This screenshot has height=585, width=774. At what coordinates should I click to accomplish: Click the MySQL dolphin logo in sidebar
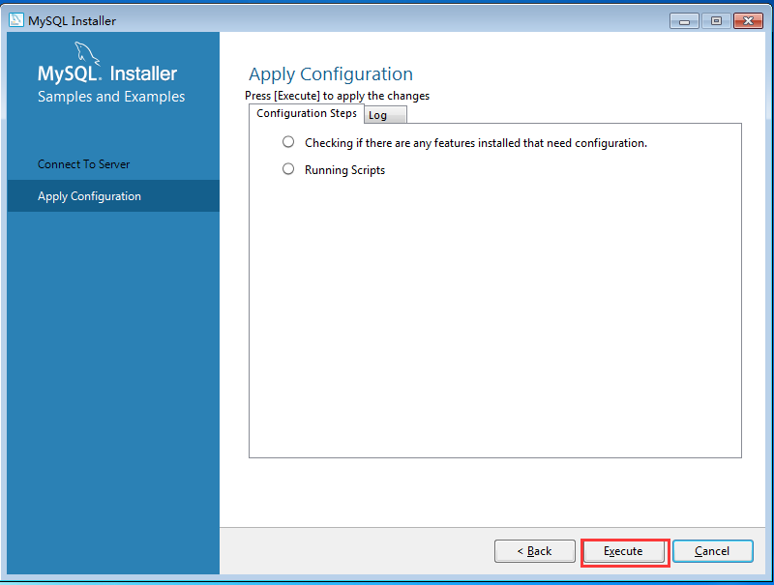87,53
